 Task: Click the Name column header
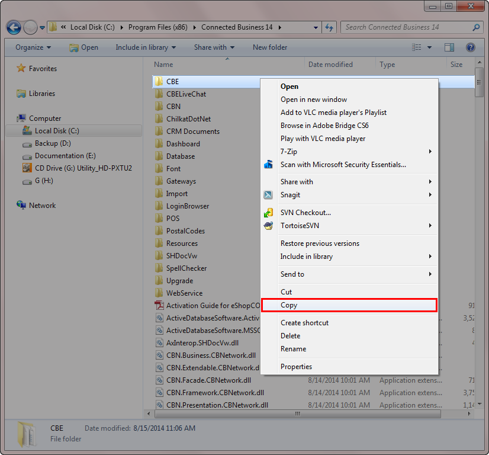(x=163, y=65)
